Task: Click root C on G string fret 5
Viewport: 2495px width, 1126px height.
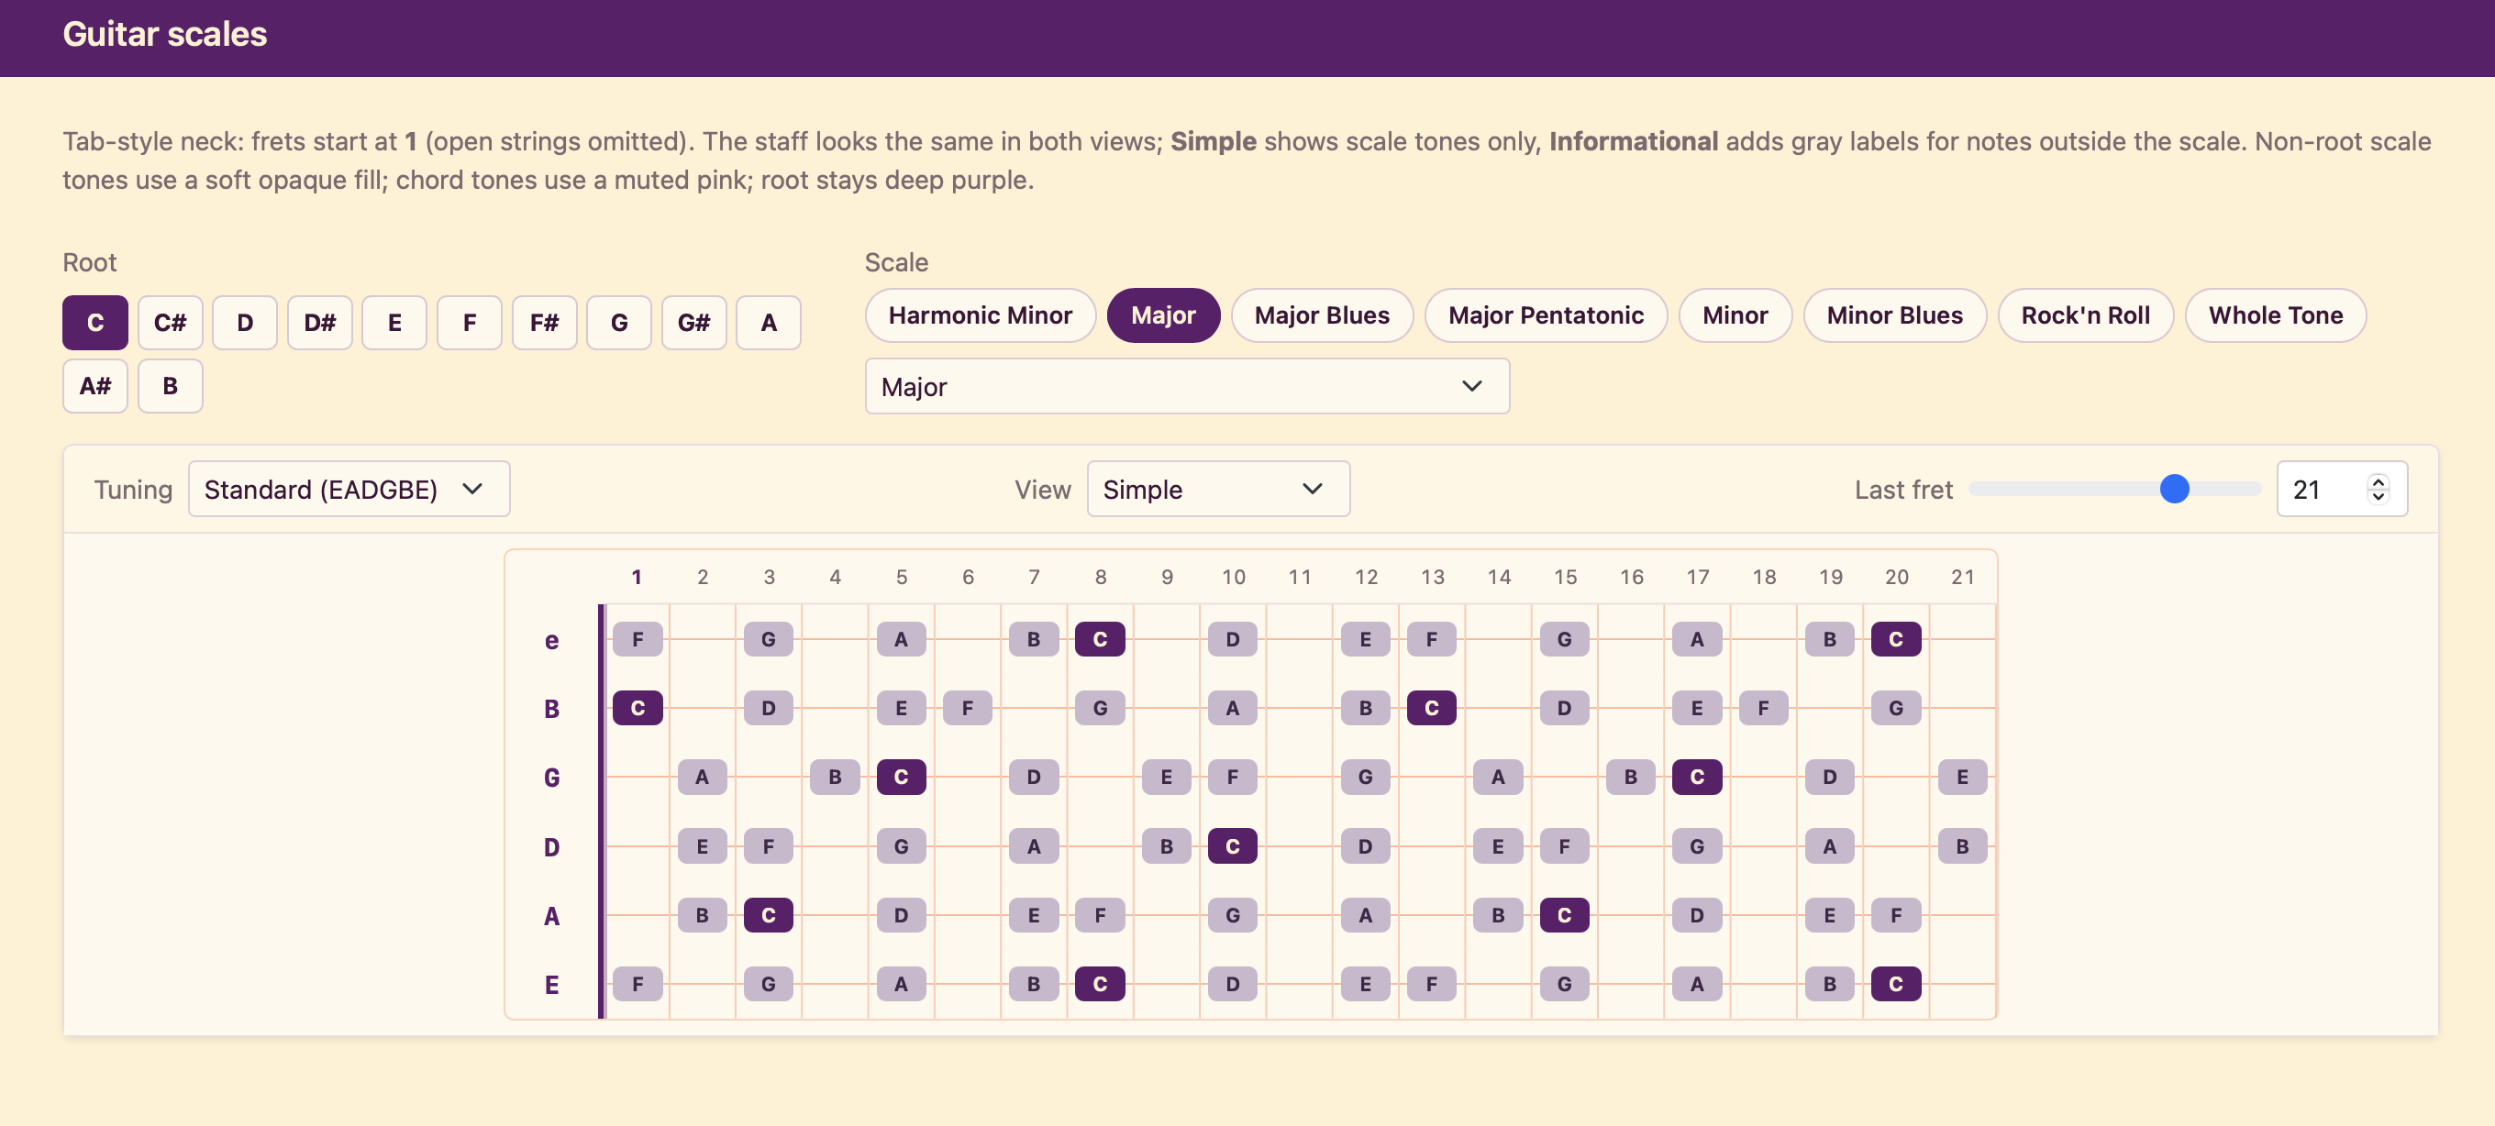Action: coord(902,777)
